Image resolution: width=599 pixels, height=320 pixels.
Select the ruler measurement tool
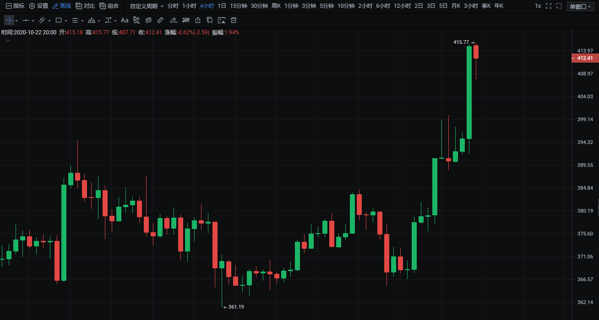[160, 21]
